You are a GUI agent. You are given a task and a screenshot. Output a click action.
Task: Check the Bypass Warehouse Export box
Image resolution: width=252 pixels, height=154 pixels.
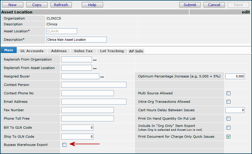coord(64,145)
